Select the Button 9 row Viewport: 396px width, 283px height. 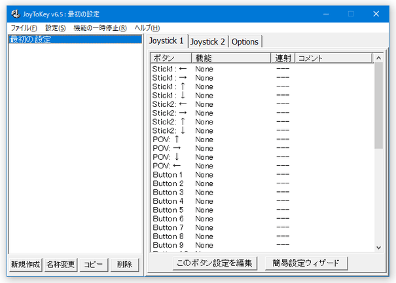[x=262, y=246]
